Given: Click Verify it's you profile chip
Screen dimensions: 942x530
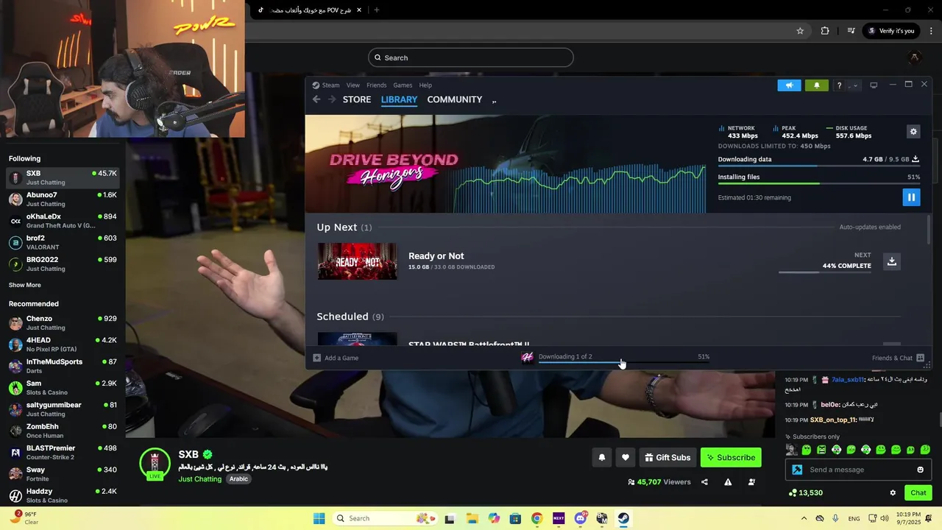Looking at the screenshot, I should click(x=891, y=31).
